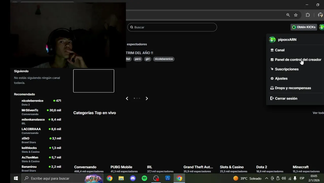Viewport: 324px width, 183px height.
Task: Click the pipoxxARN username in the menu
Action: pyautogui.click(x=287, y=40)
